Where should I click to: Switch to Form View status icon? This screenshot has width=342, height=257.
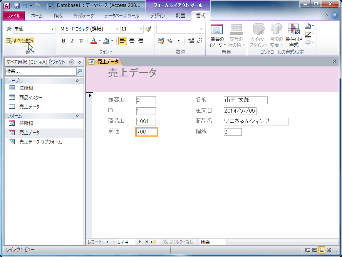coord(308,250)
